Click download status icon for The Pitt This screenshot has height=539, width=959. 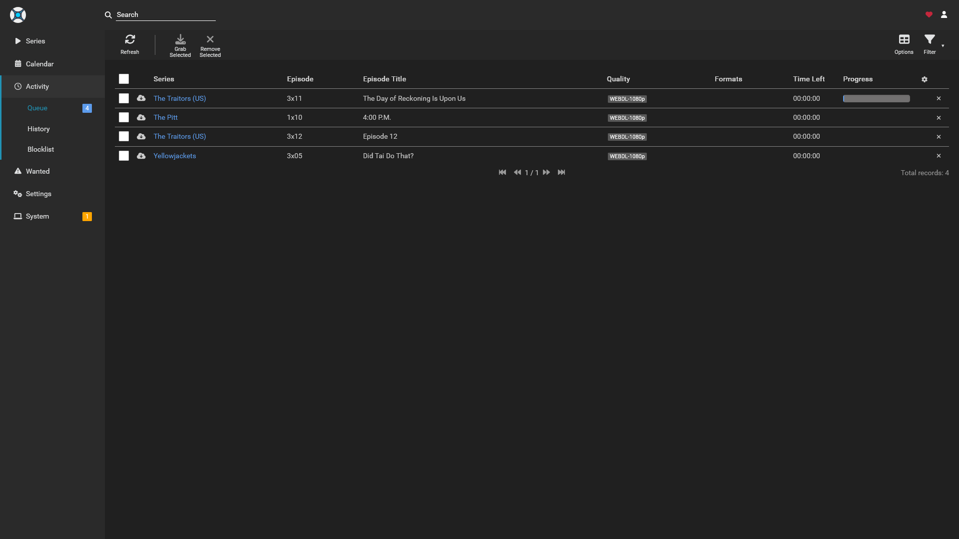pos(141,117)
